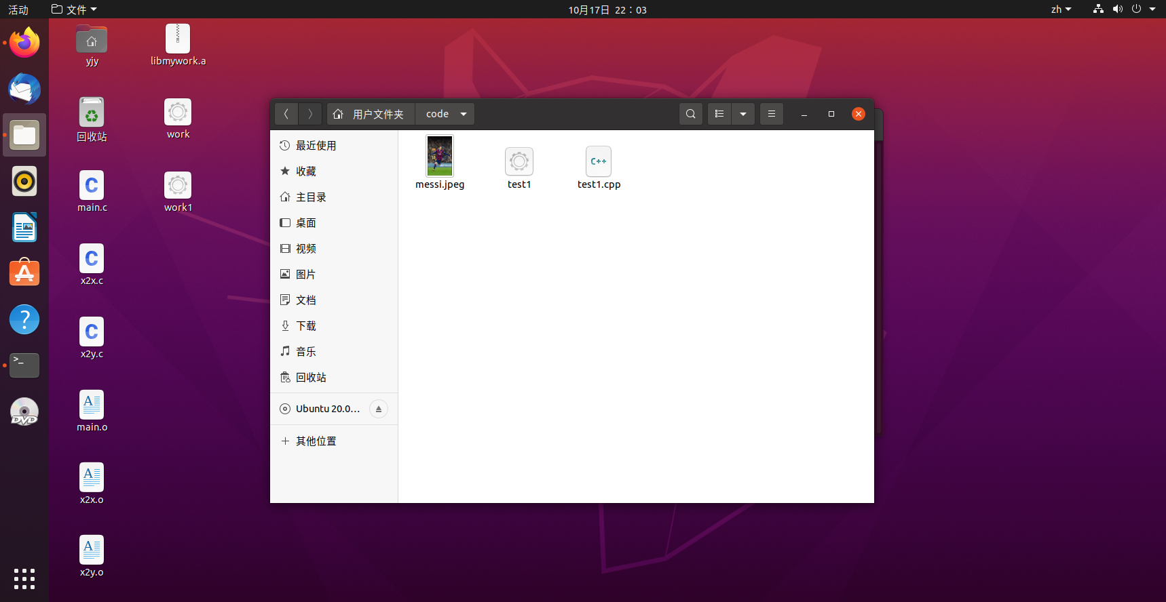Click 活动 in the top bar
The height and width of the screenshot is (602, 1166).
pos(18,9)
